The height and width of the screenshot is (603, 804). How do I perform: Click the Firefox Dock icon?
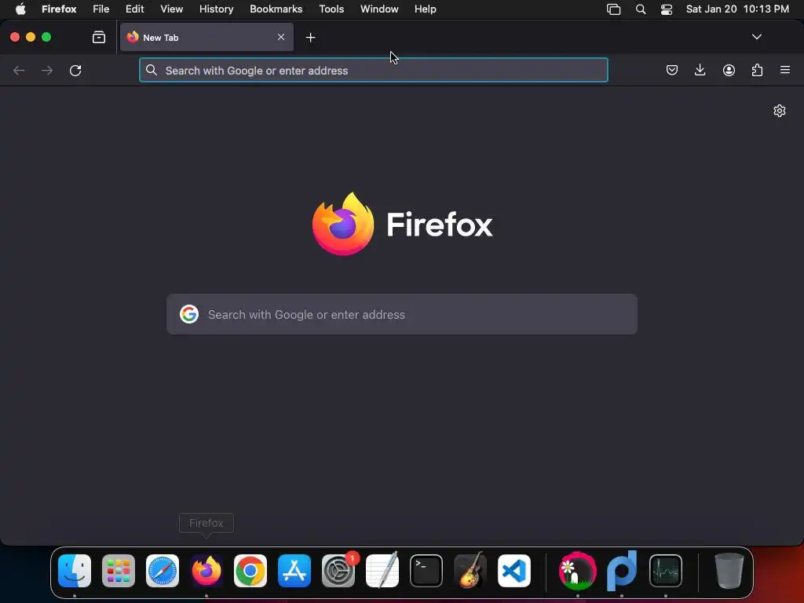[206, 570]
